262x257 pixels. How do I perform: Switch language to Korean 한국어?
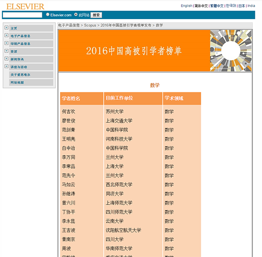click(x=231, y=6)
